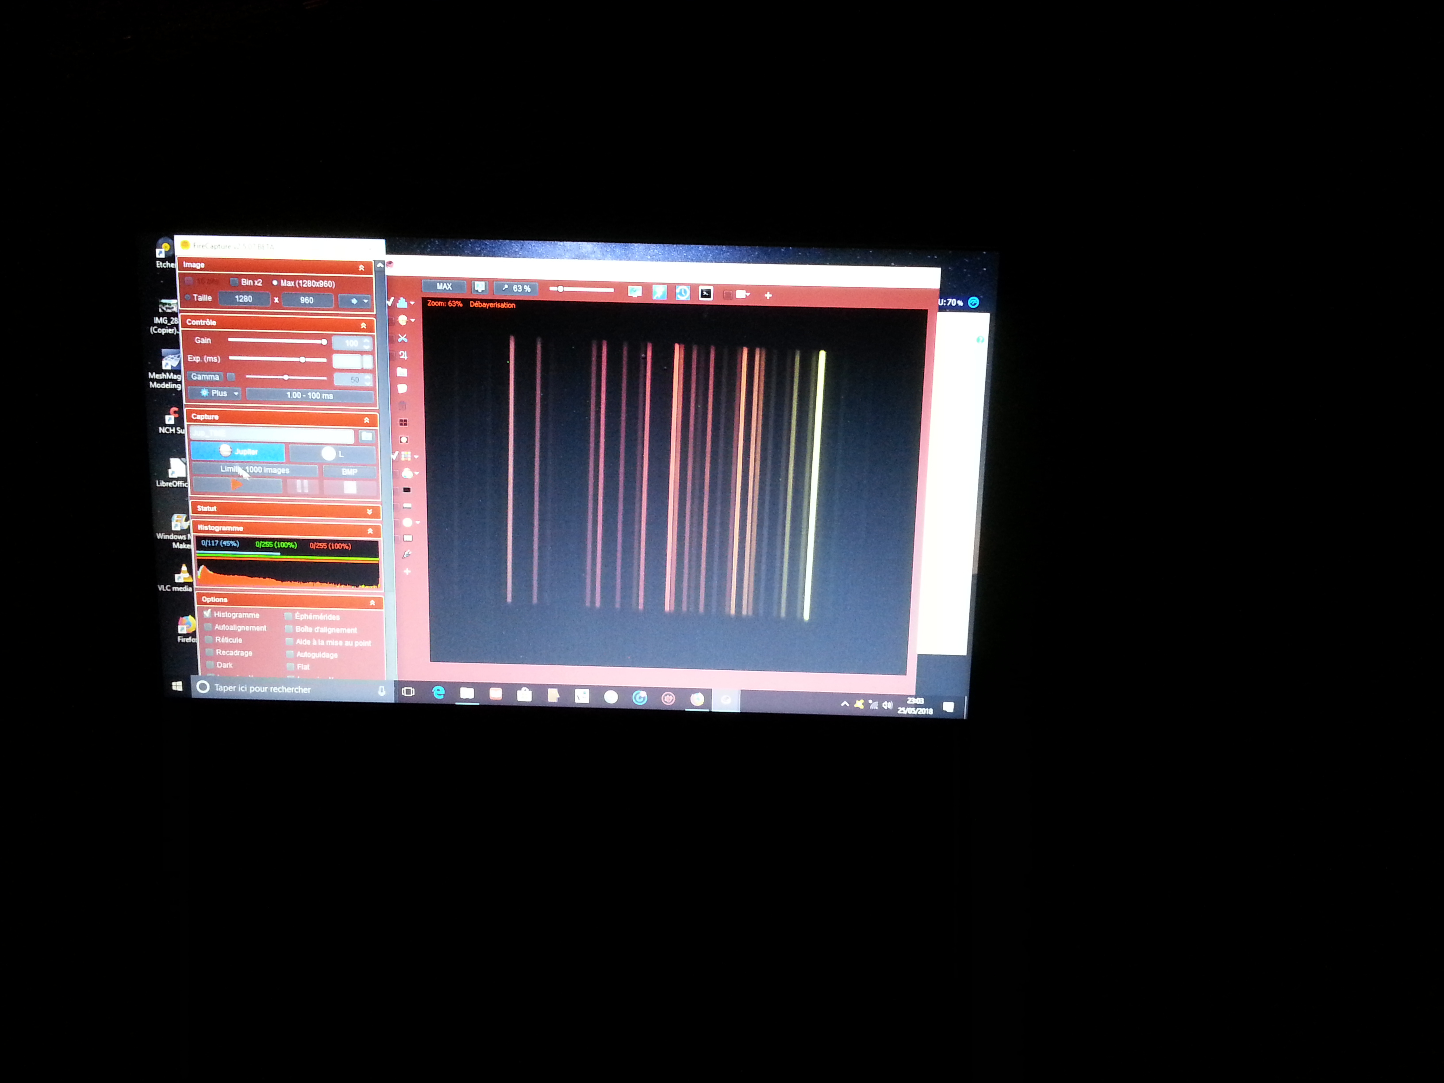Viewport: 1444px width, 1083px height.
Task: Uncheck the Histogramme option checkbox
Action: click(x=207, y=614)
